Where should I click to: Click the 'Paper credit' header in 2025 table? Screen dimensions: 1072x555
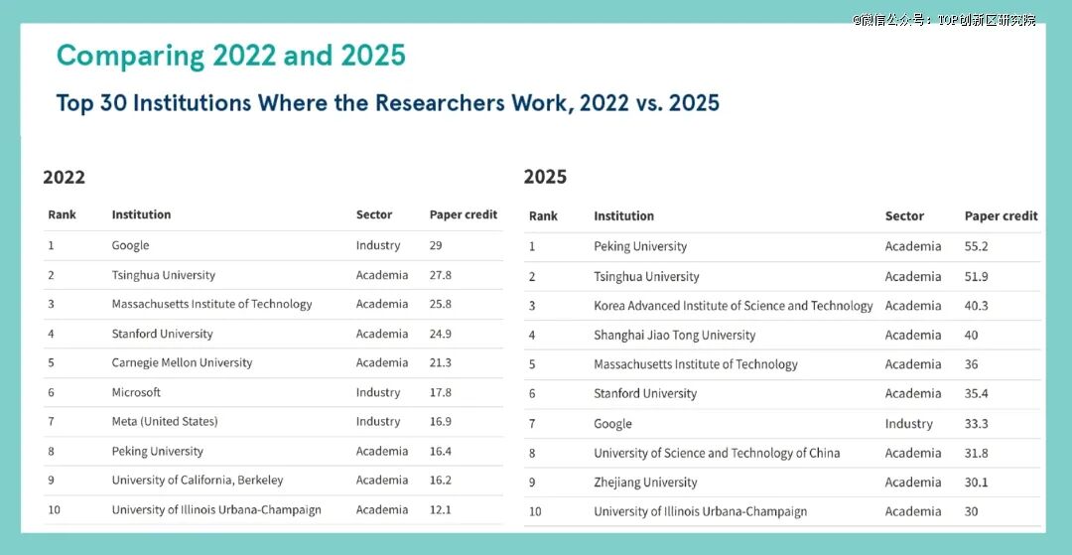[1002, 216]
